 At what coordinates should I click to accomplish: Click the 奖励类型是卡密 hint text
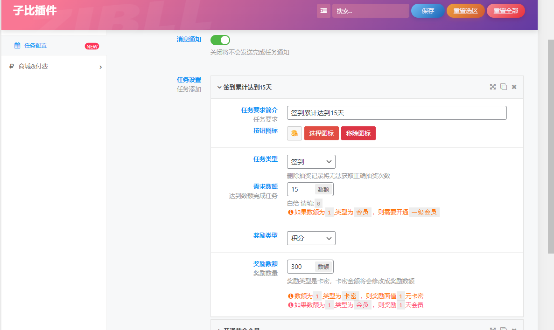point(351,282)
